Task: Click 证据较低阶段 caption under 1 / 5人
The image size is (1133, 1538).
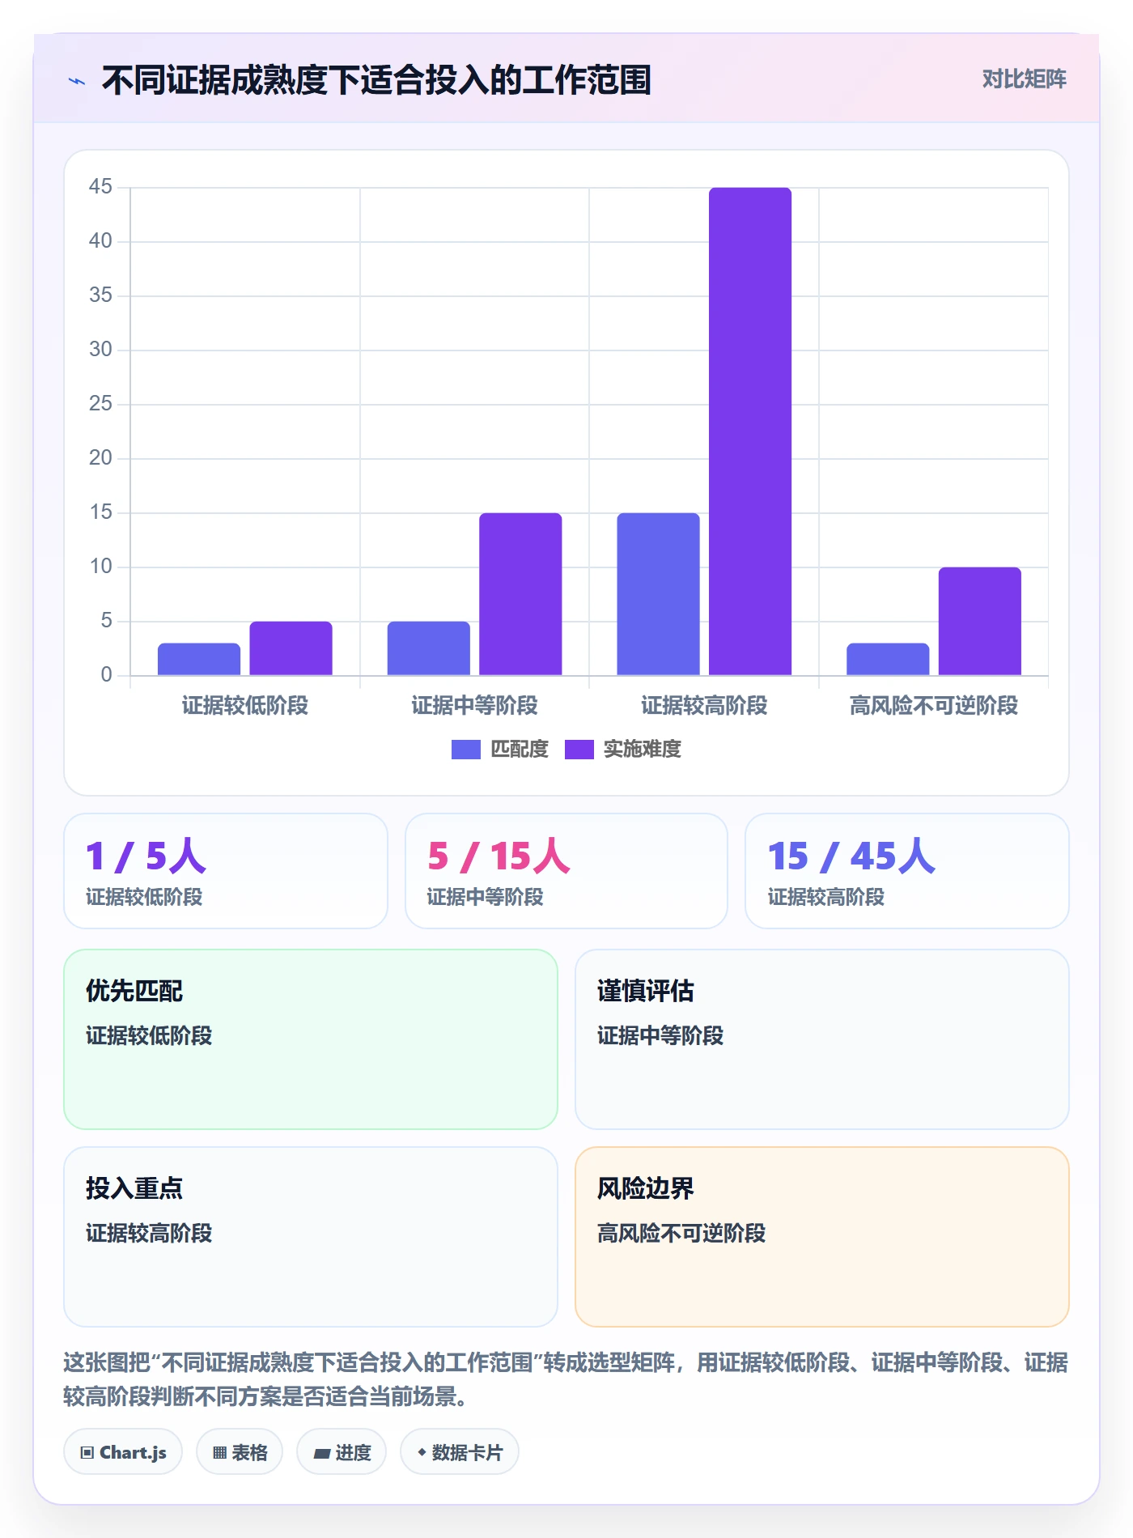Action: tap(144, 897)
